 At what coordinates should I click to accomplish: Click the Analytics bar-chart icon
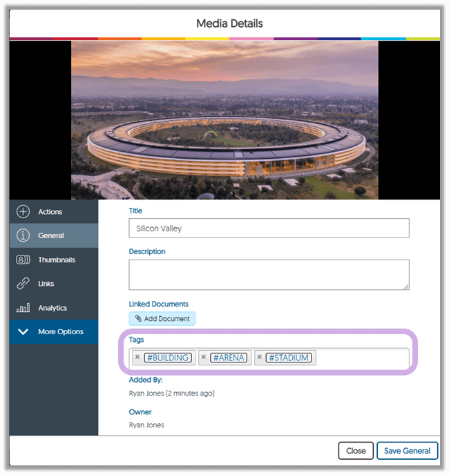(23, 308)
